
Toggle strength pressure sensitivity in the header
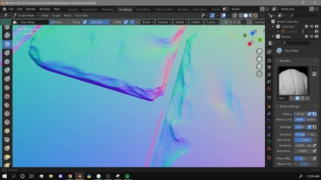(126, 22)
